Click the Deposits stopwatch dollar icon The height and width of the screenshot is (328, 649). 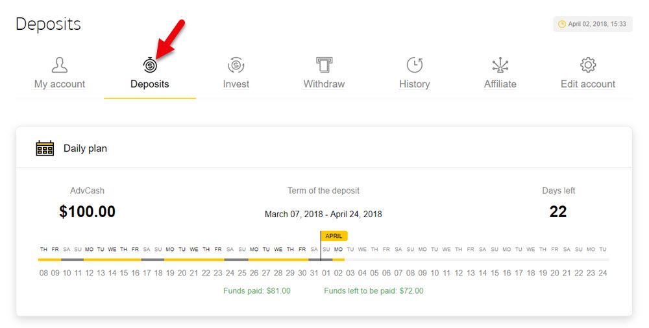(150, 65)
